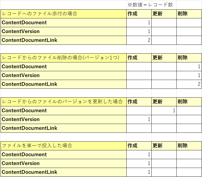Click the ファイルのバージョンを更新した場合 title cell
The width and height of the screenshot is (202, 177).
pyautogui.click(x=64, y=102)
